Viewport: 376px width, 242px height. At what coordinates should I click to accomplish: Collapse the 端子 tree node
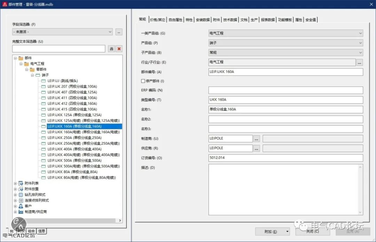coord(32,75)
